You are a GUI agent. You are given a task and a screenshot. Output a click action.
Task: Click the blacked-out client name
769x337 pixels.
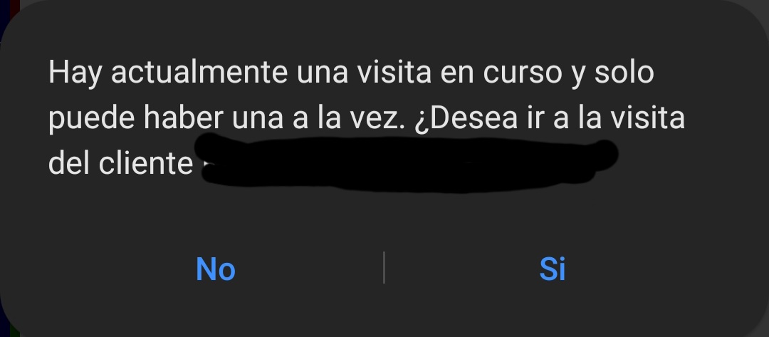tap(407, 163)
